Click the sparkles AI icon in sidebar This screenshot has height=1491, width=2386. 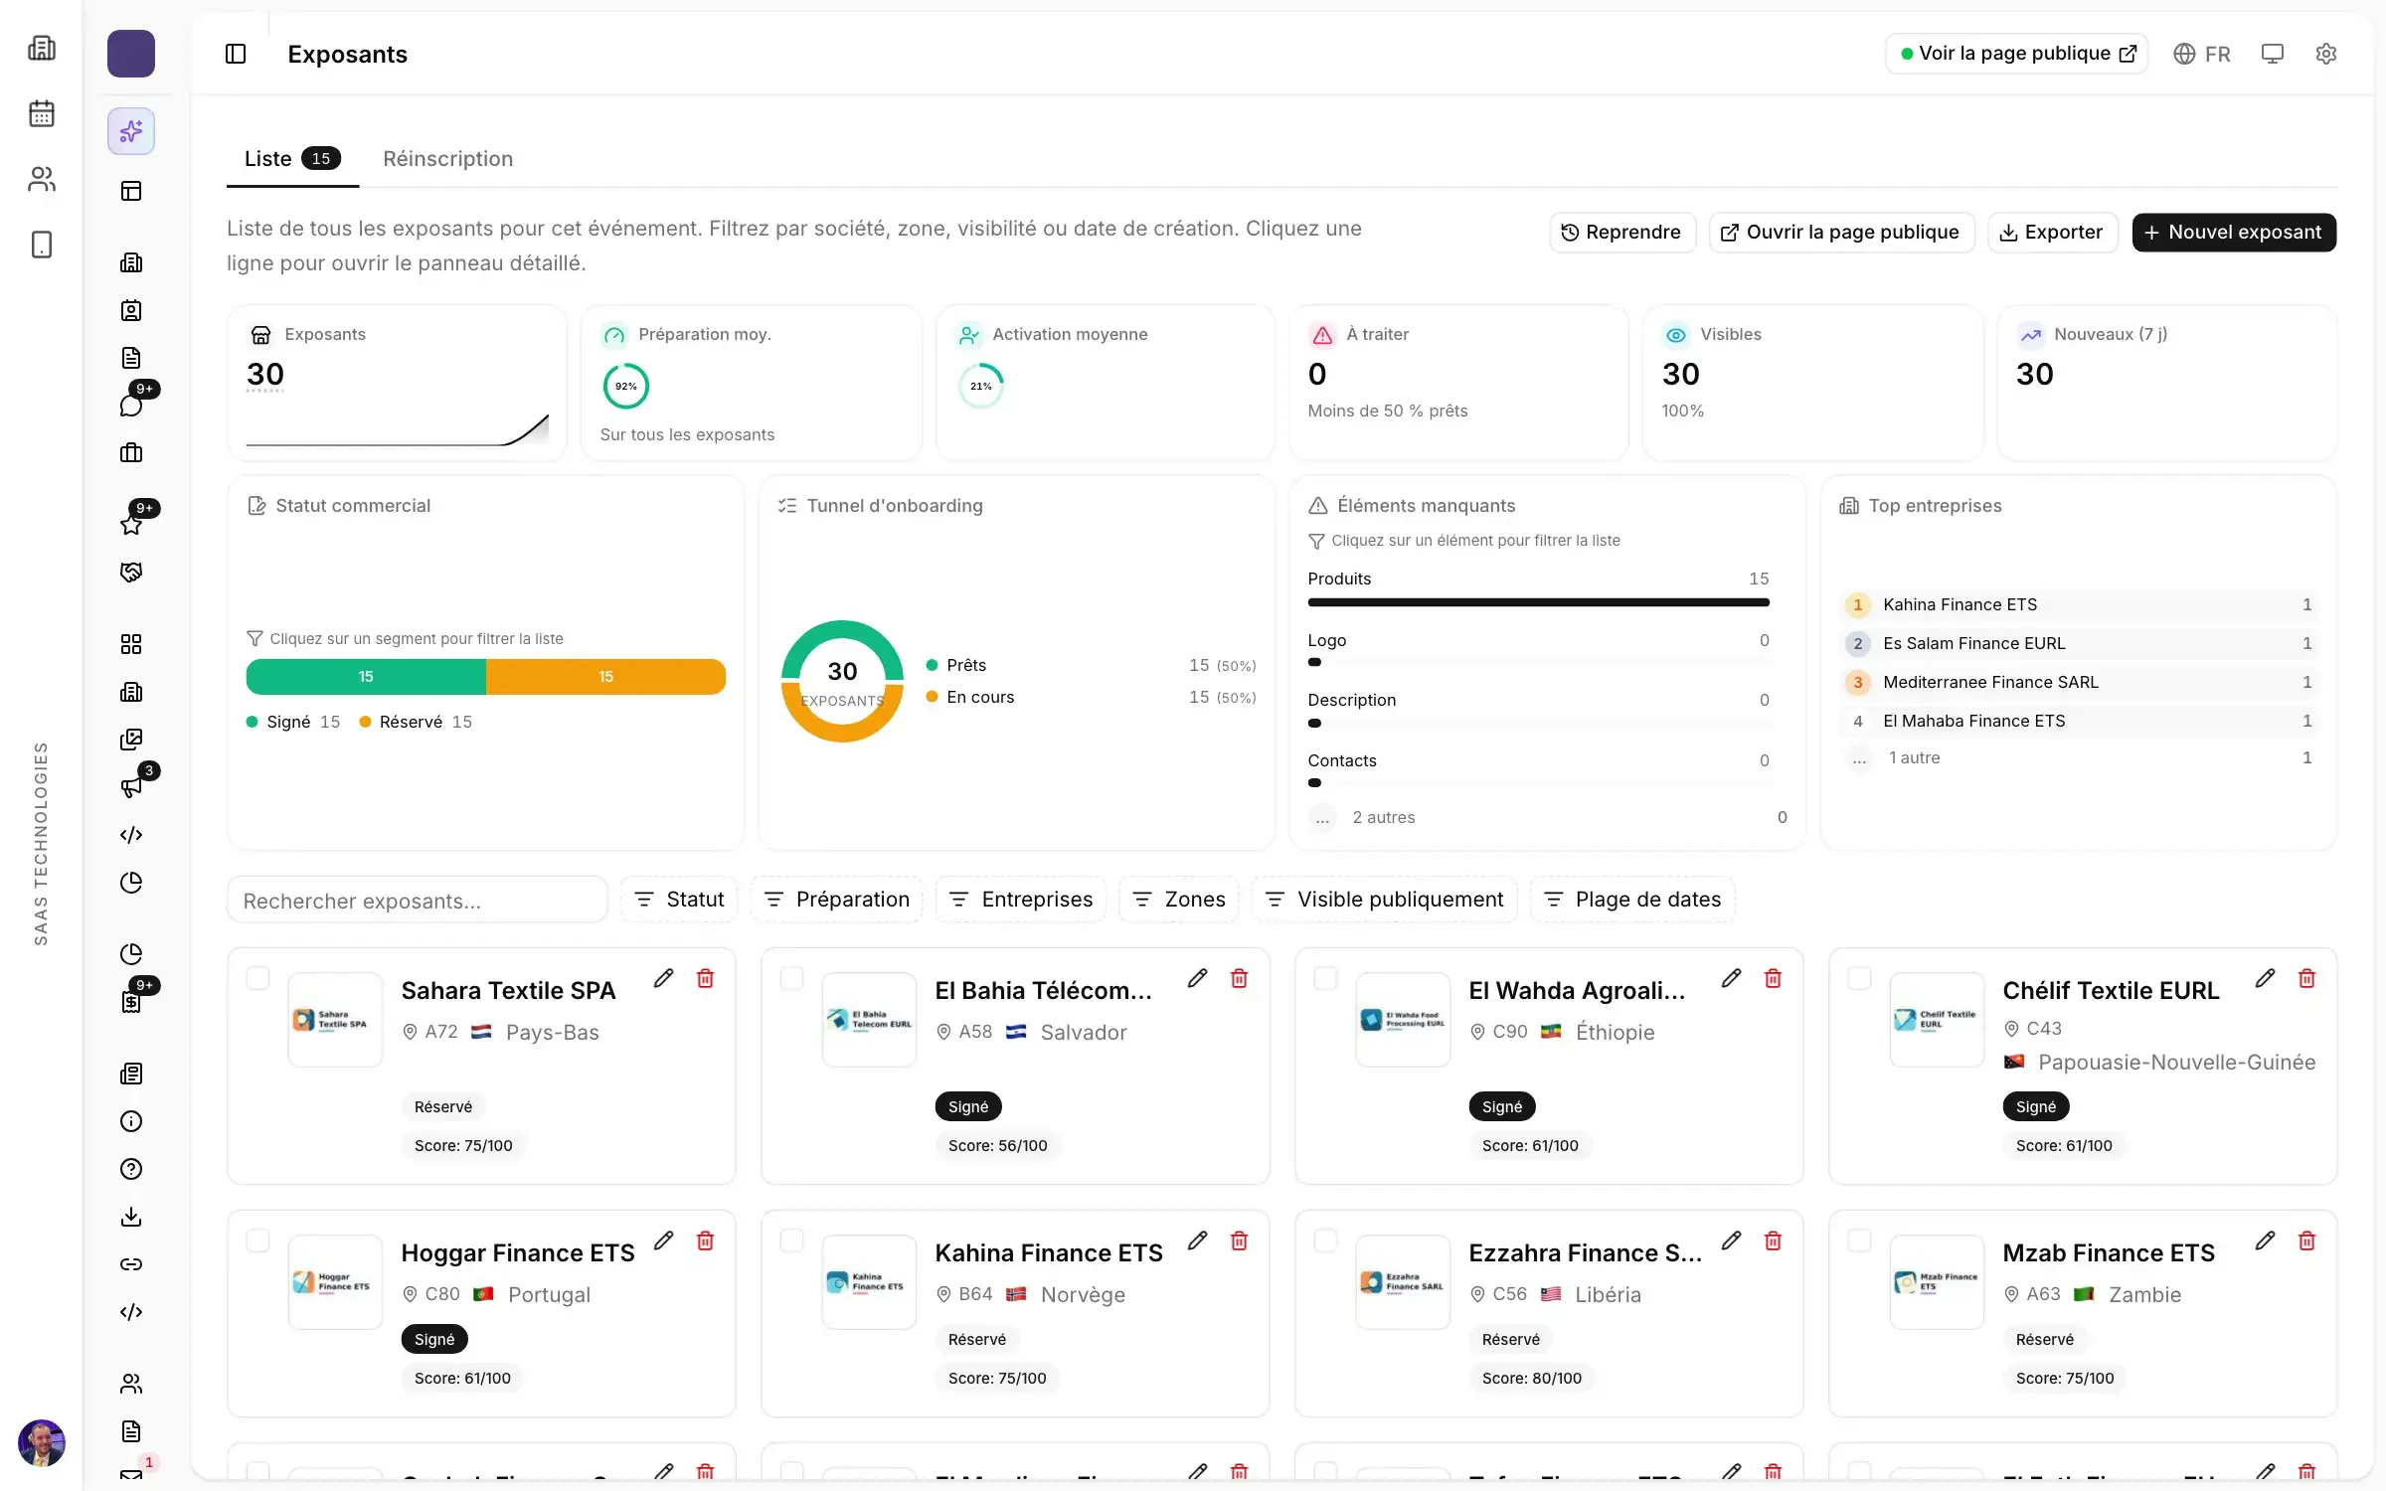[x=131, y=131]
